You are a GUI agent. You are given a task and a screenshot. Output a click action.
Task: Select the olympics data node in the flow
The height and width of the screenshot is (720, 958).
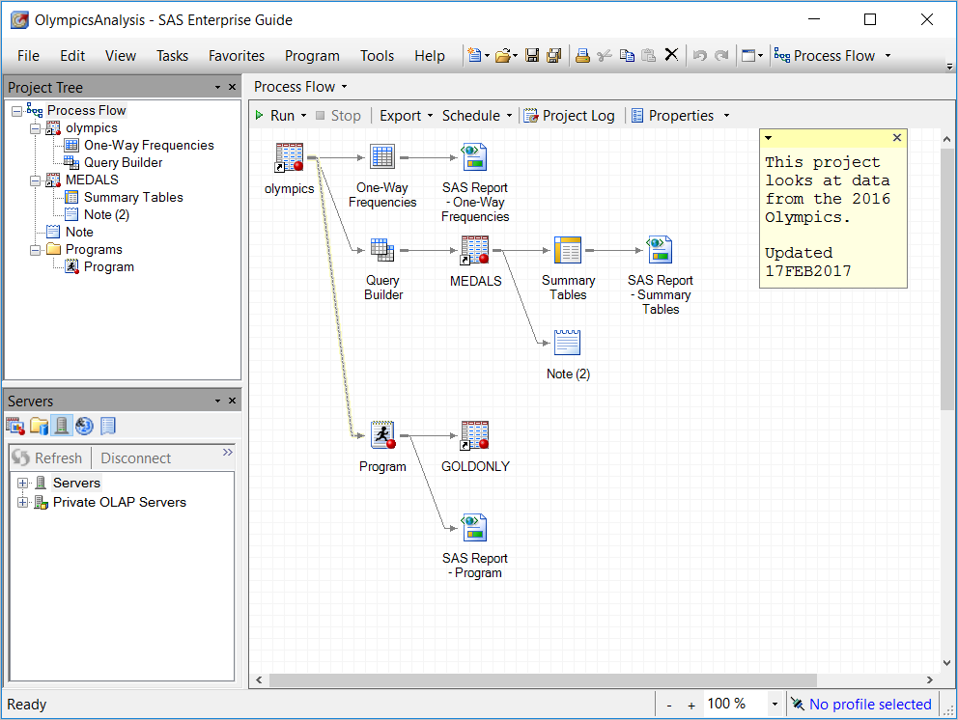[289, 157]
